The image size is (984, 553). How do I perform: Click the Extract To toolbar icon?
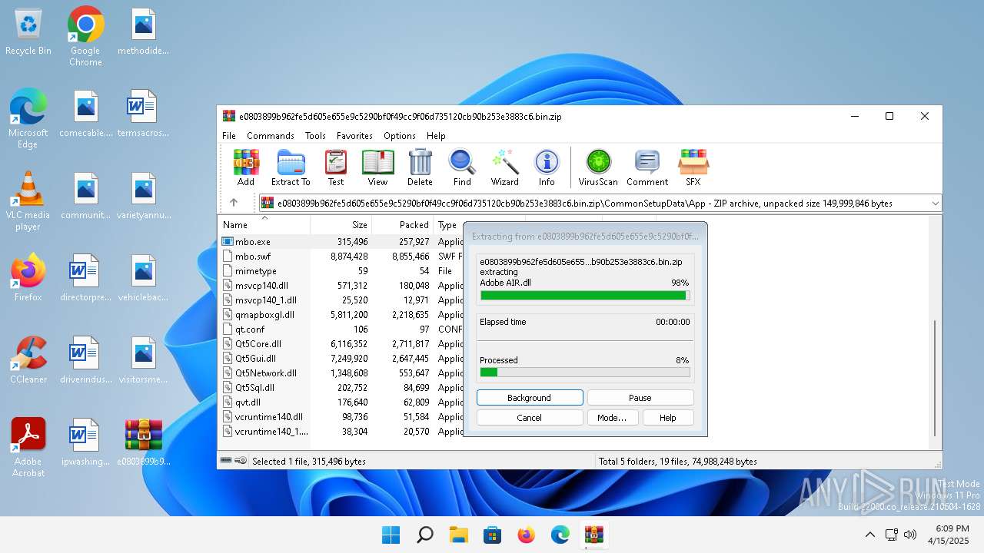pyautogui.click(x=291, y=167)
